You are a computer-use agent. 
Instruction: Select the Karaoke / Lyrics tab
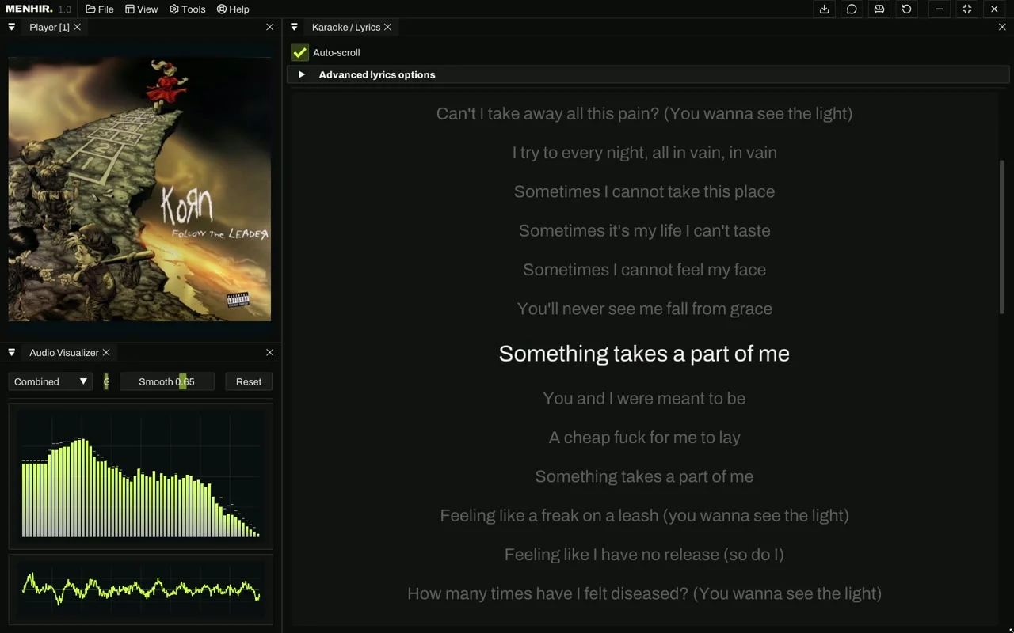pos(346,27)
